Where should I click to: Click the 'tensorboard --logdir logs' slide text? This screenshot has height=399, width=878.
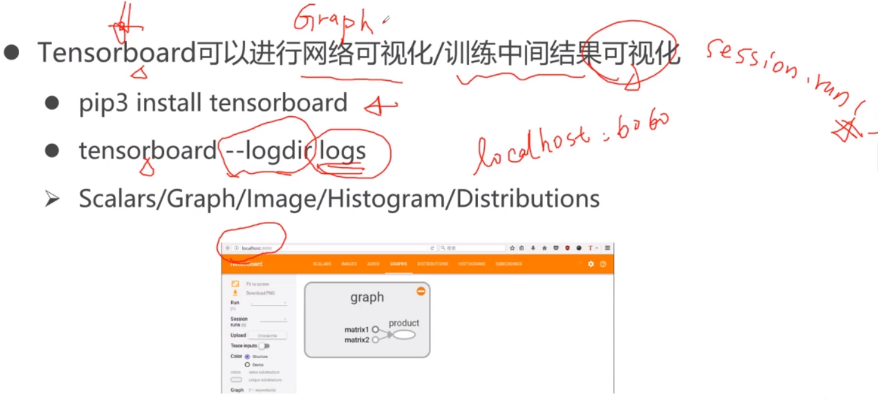(222, 150)
